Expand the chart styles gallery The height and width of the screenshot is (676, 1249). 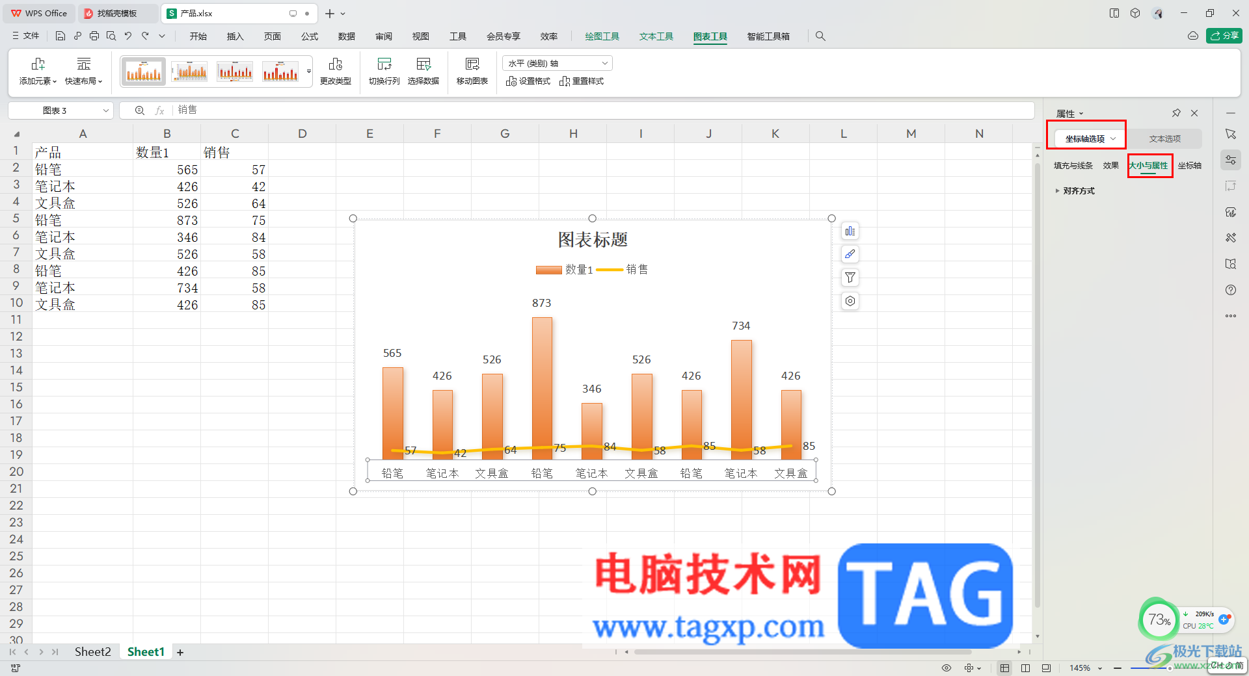click(309, 71)
